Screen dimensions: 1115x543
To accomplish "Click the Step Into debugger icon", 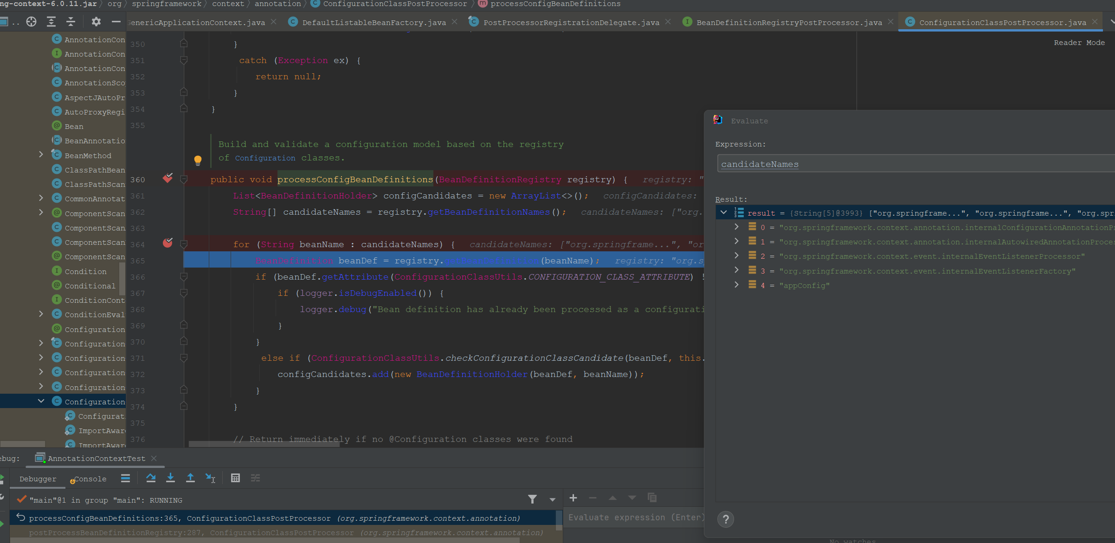I will [170, 478].
